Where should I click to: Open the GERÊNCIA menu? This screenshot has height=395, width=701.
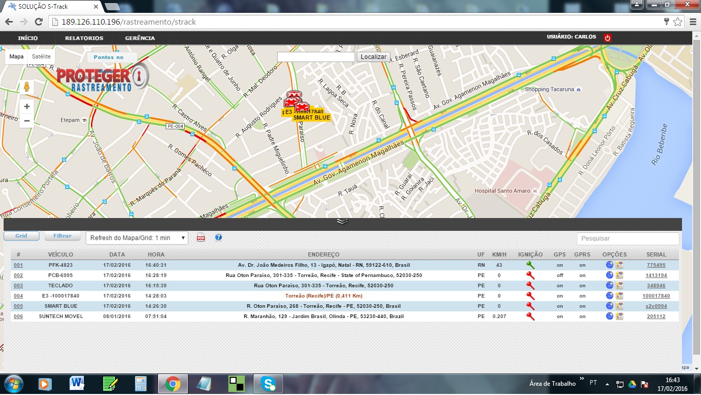point(140,38)
